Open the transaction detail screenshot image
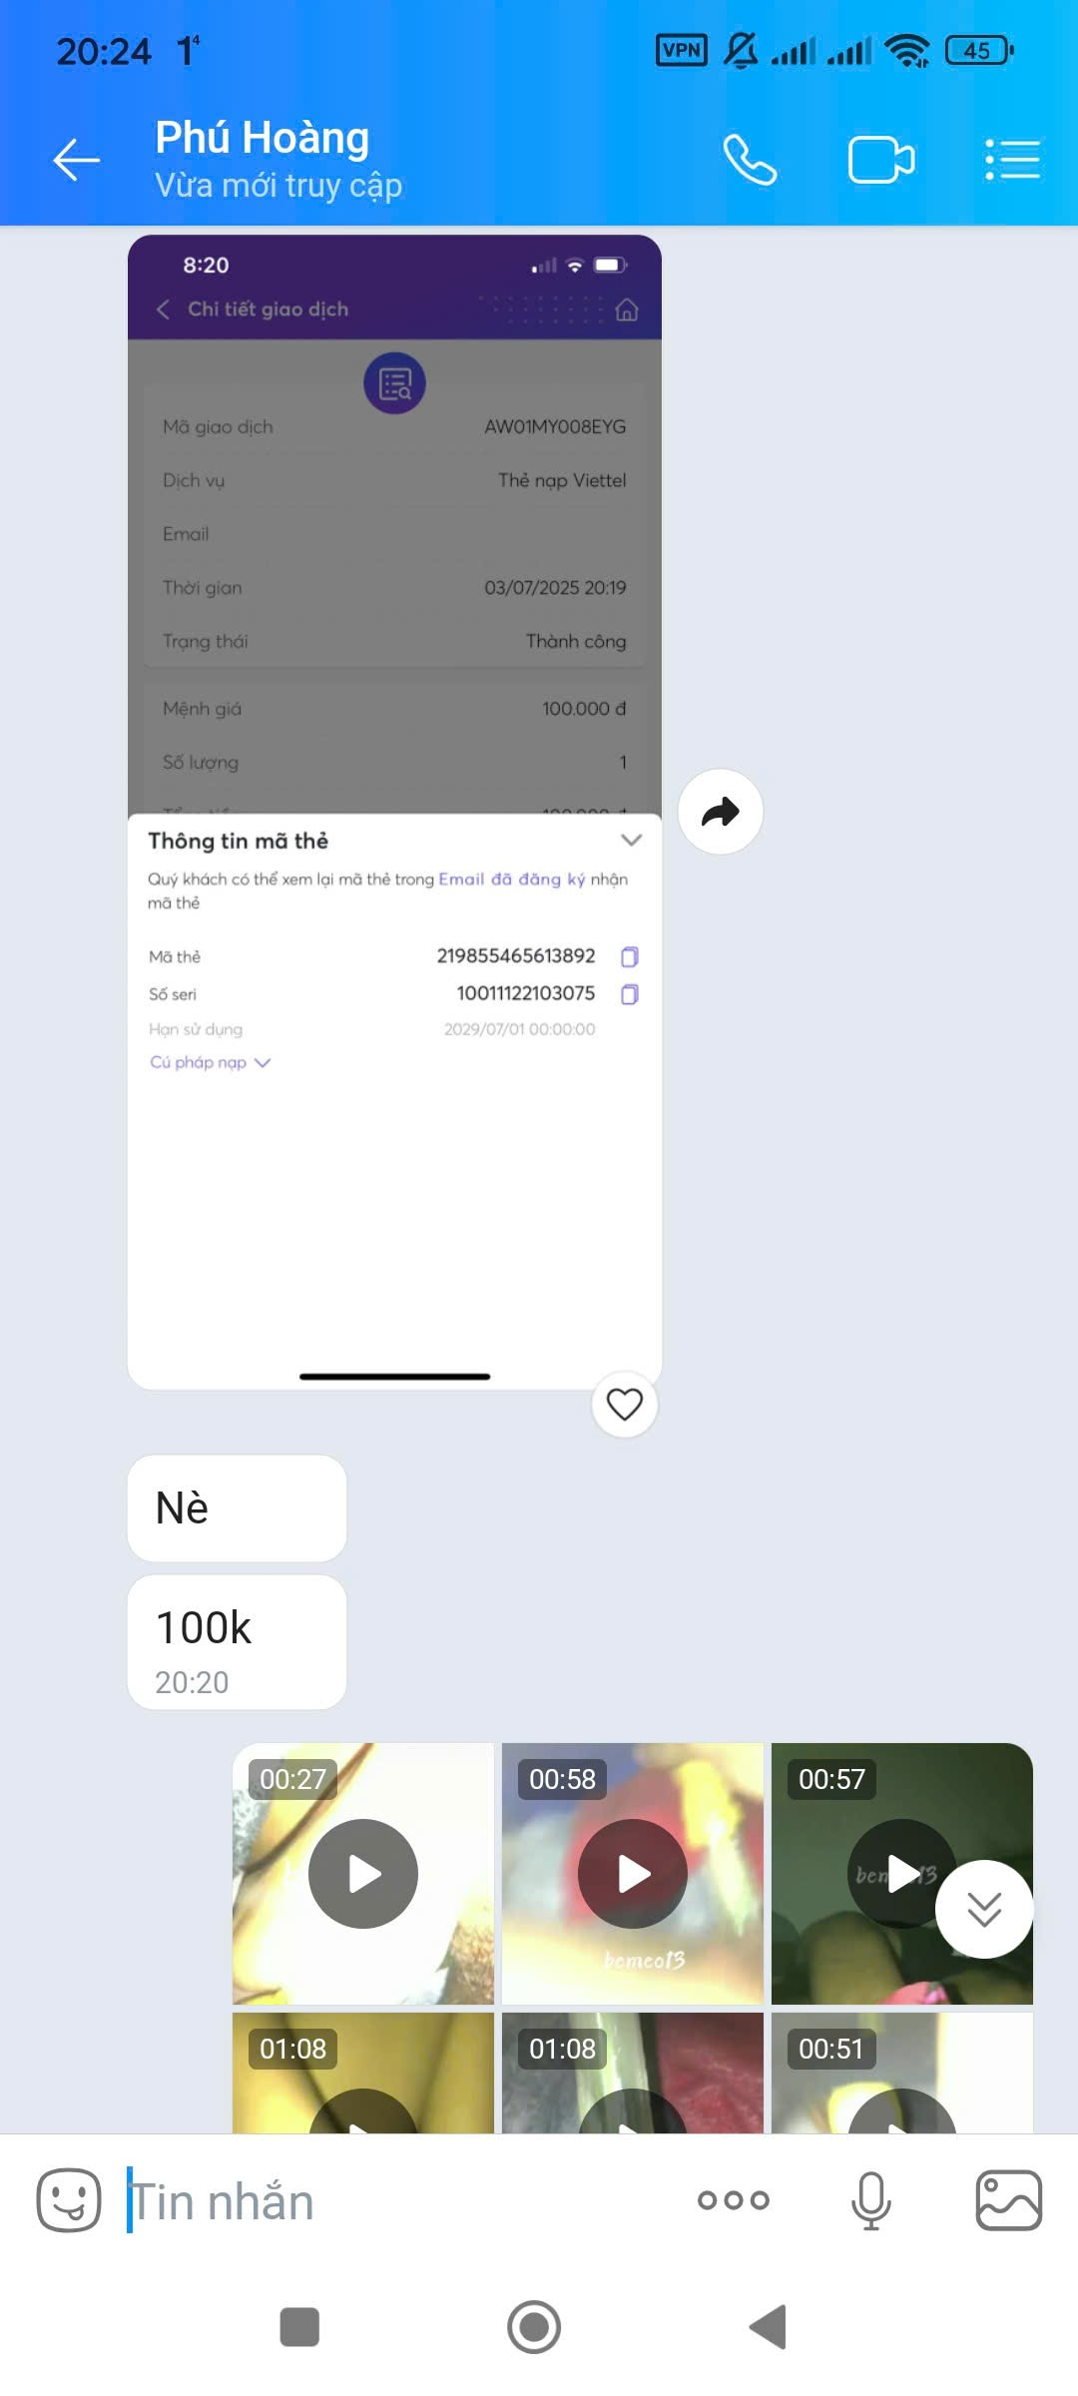This screenshot has height=2396, width=1078. coord(394,699)
